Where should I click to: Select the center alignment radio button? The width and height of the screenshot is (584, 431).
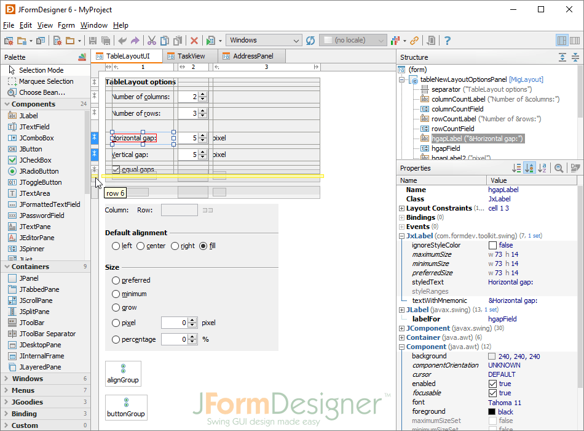point(140,246)
